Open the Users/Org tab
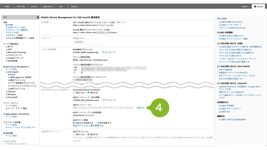 (21, 6)
